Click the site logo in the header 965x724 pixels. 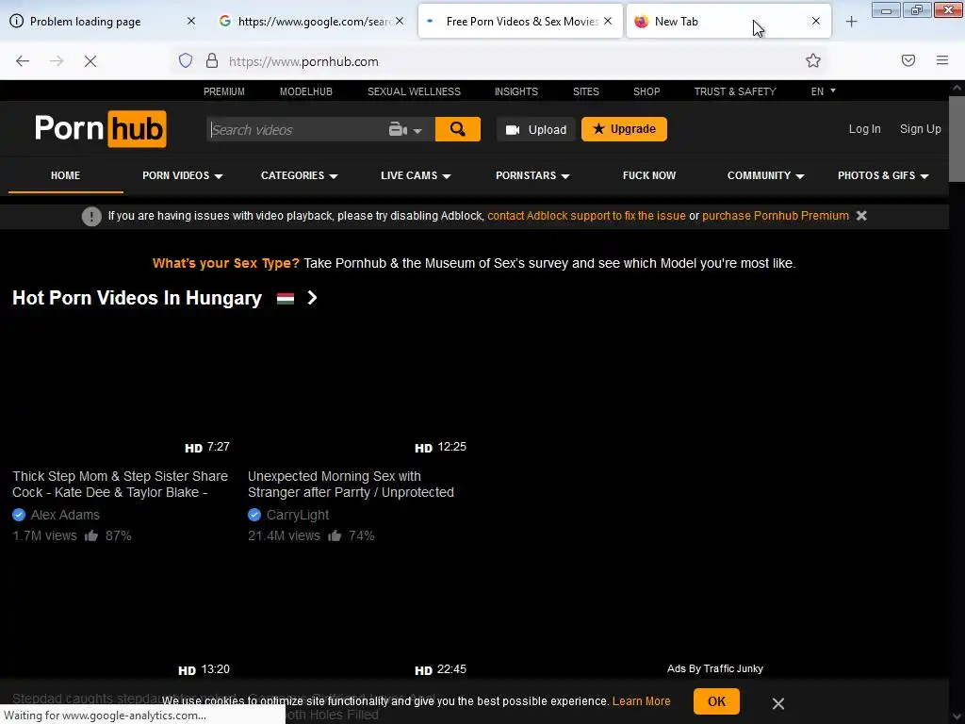[100, 128]
